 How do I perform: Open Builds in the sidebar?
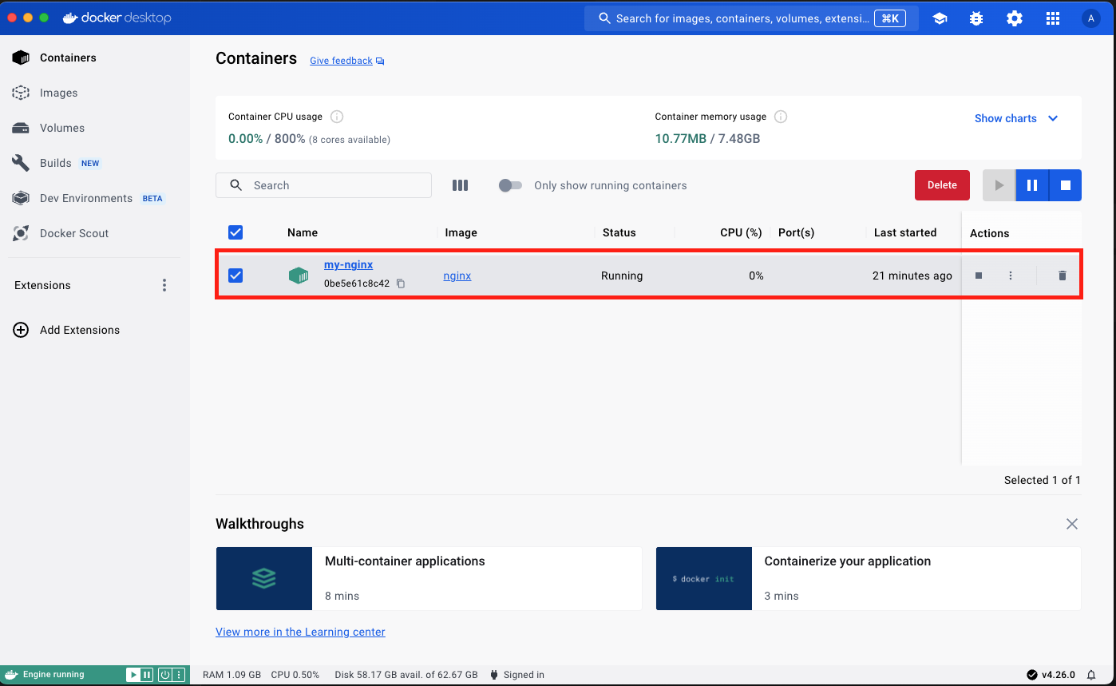click(56, 163)
